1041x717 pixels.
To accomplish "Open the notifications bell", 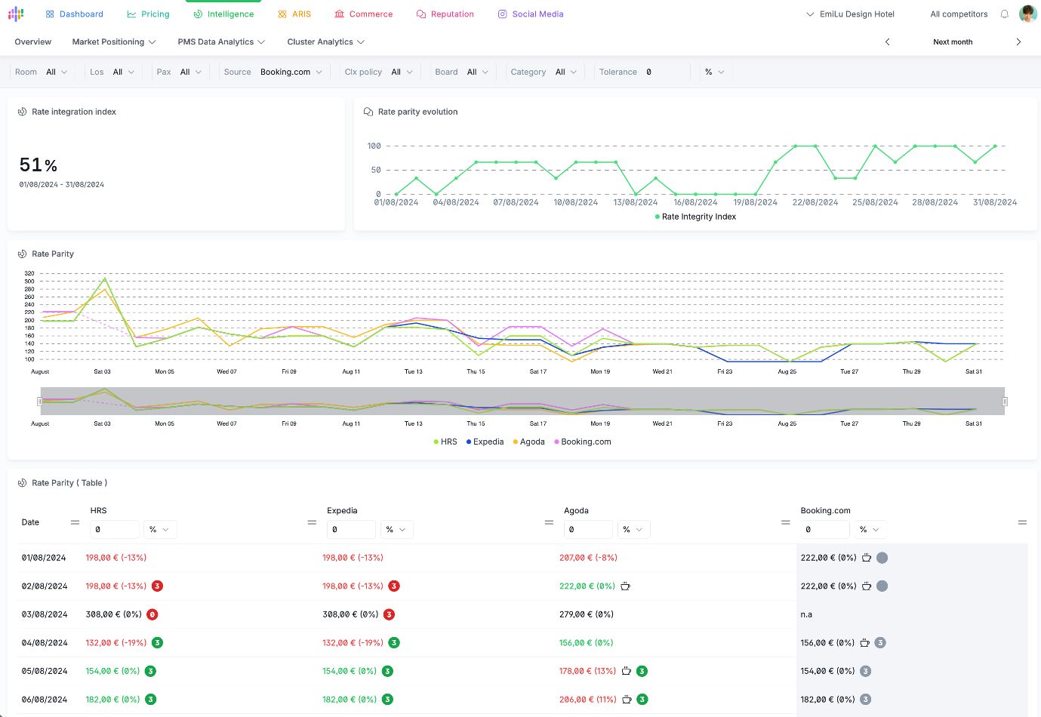I will point(1004,14).
